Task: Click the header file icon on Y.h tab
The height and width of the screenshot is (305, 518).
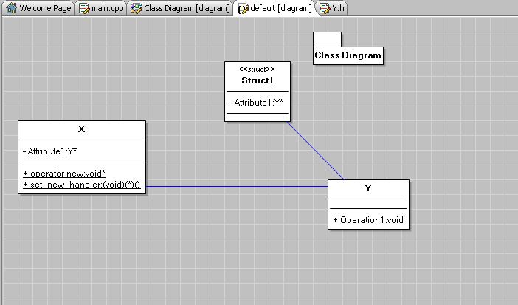Action: [324, 8]
